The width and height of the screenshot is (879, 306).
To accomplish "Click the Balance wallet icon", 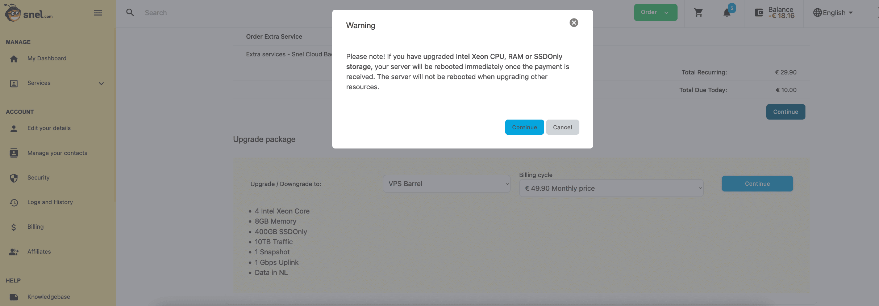I will click(x=759, y=13).
